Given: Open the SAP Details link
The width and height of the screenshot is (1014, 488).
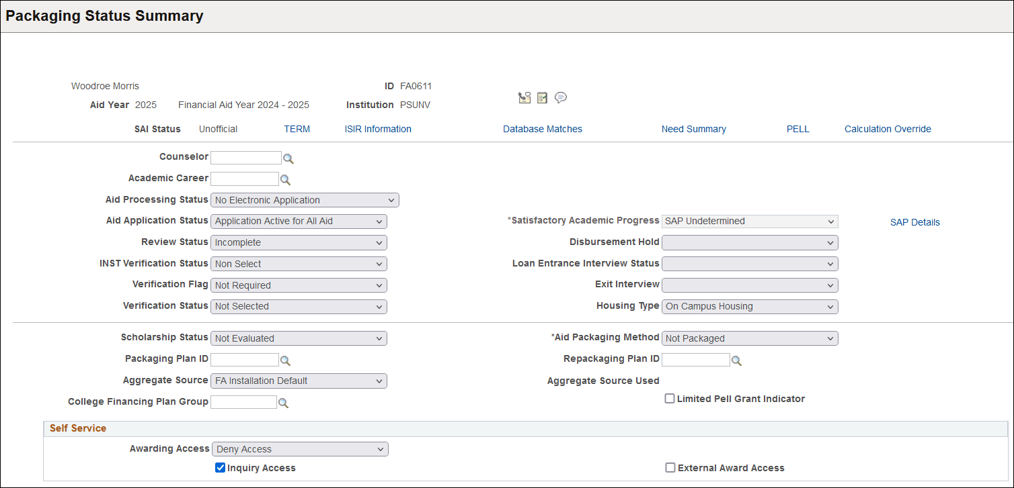Looking at the screenshot, I should click(x=915, y=222).
